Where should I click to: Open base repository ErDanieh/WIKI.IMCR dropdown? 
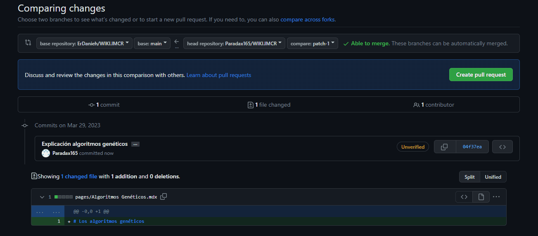84,43
